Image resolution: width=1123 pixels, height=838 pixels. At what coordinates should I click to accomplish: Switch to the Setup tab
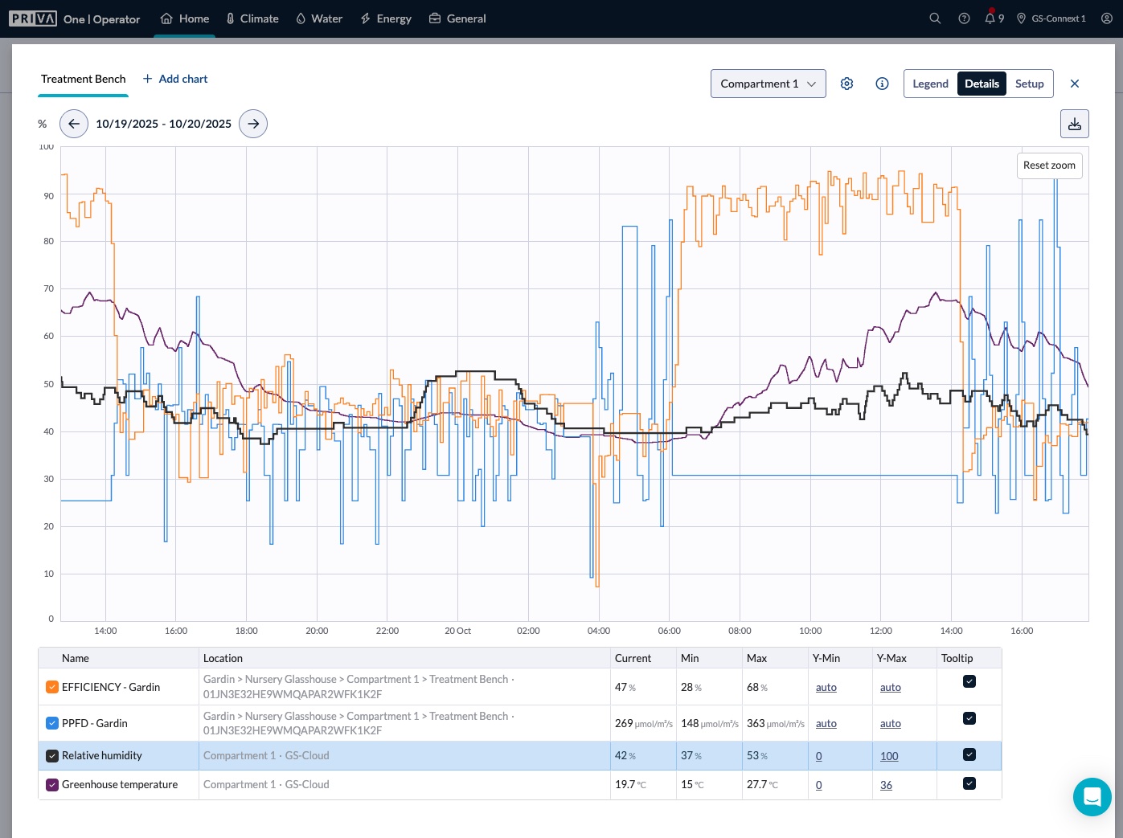pyautogui.click(x=1029, y=84)
